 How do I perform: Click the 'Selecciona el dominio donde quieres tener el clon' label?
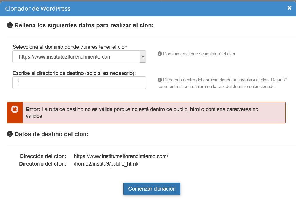71,47
